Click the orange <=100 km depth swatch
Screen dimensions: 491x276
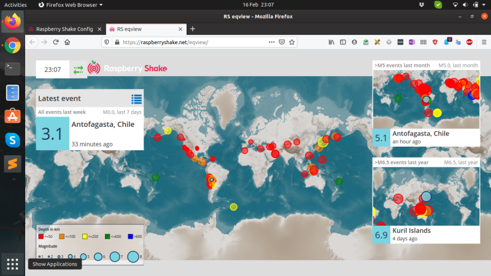click(x=62, y=236)
